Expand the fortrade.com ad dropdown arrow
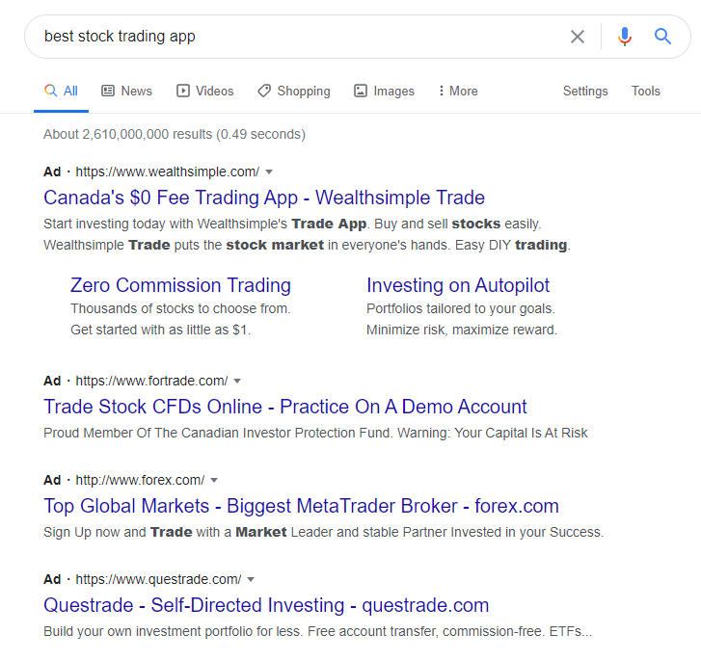 coord(237,381)
